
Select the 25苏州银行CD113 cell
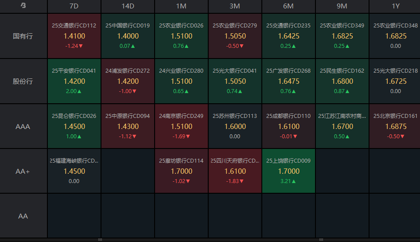[x=235, y=126]
